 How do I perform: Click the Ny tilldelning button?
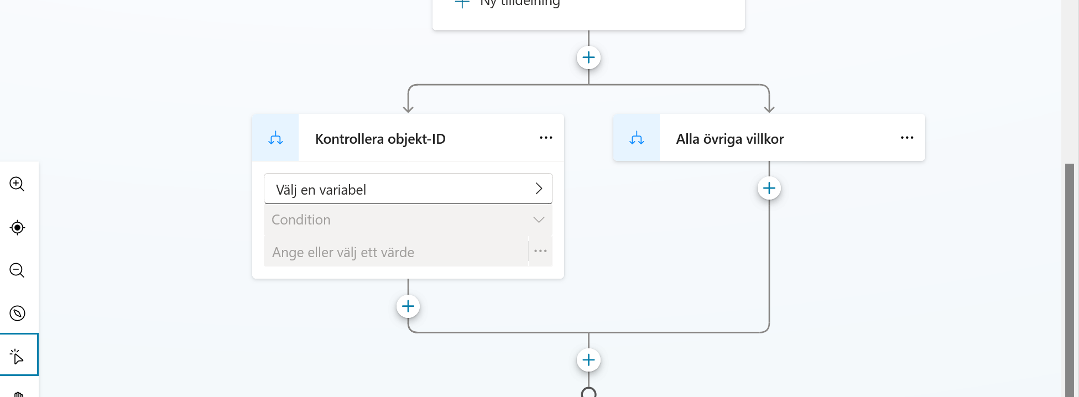507,3
